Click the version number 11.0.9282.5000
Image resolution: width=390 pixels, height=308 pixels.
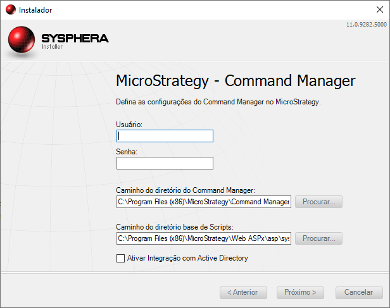[367, 25]
